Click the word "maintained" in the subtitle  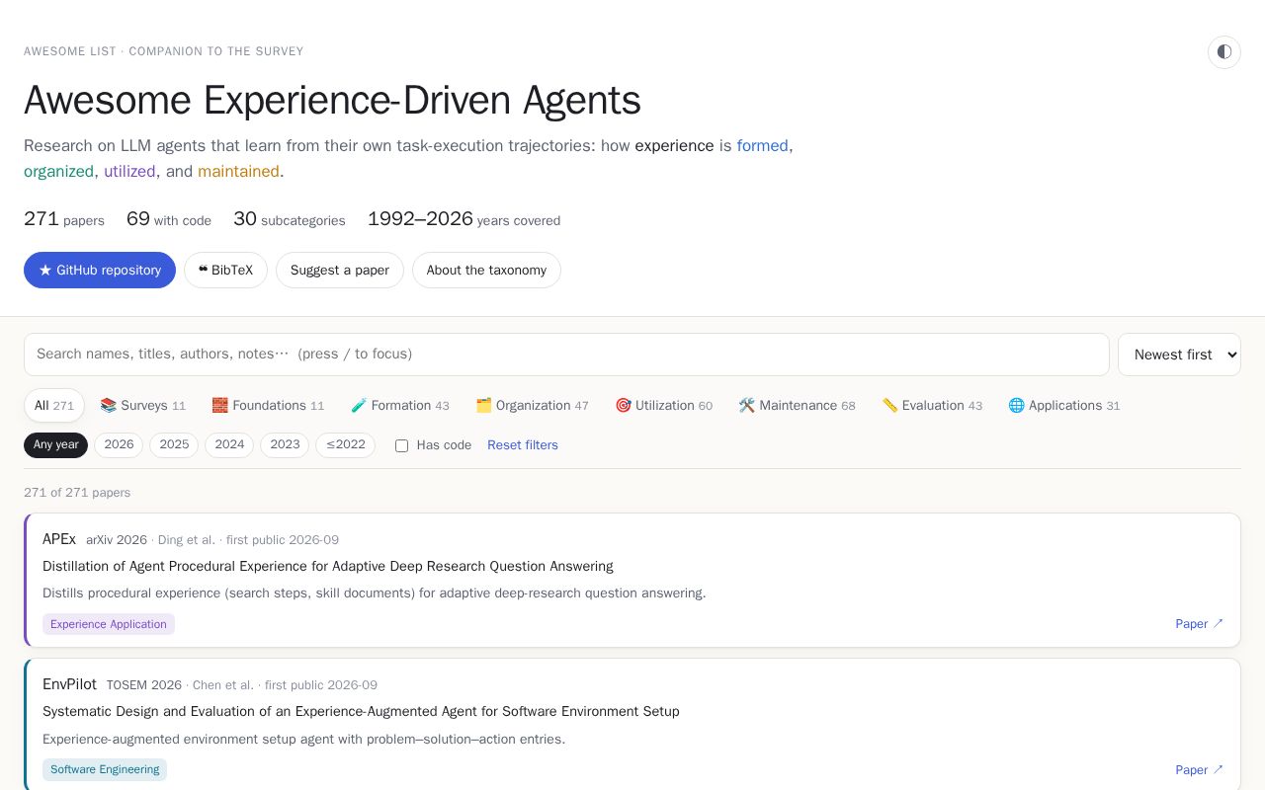pyautogui.click(x=238, y=172)
